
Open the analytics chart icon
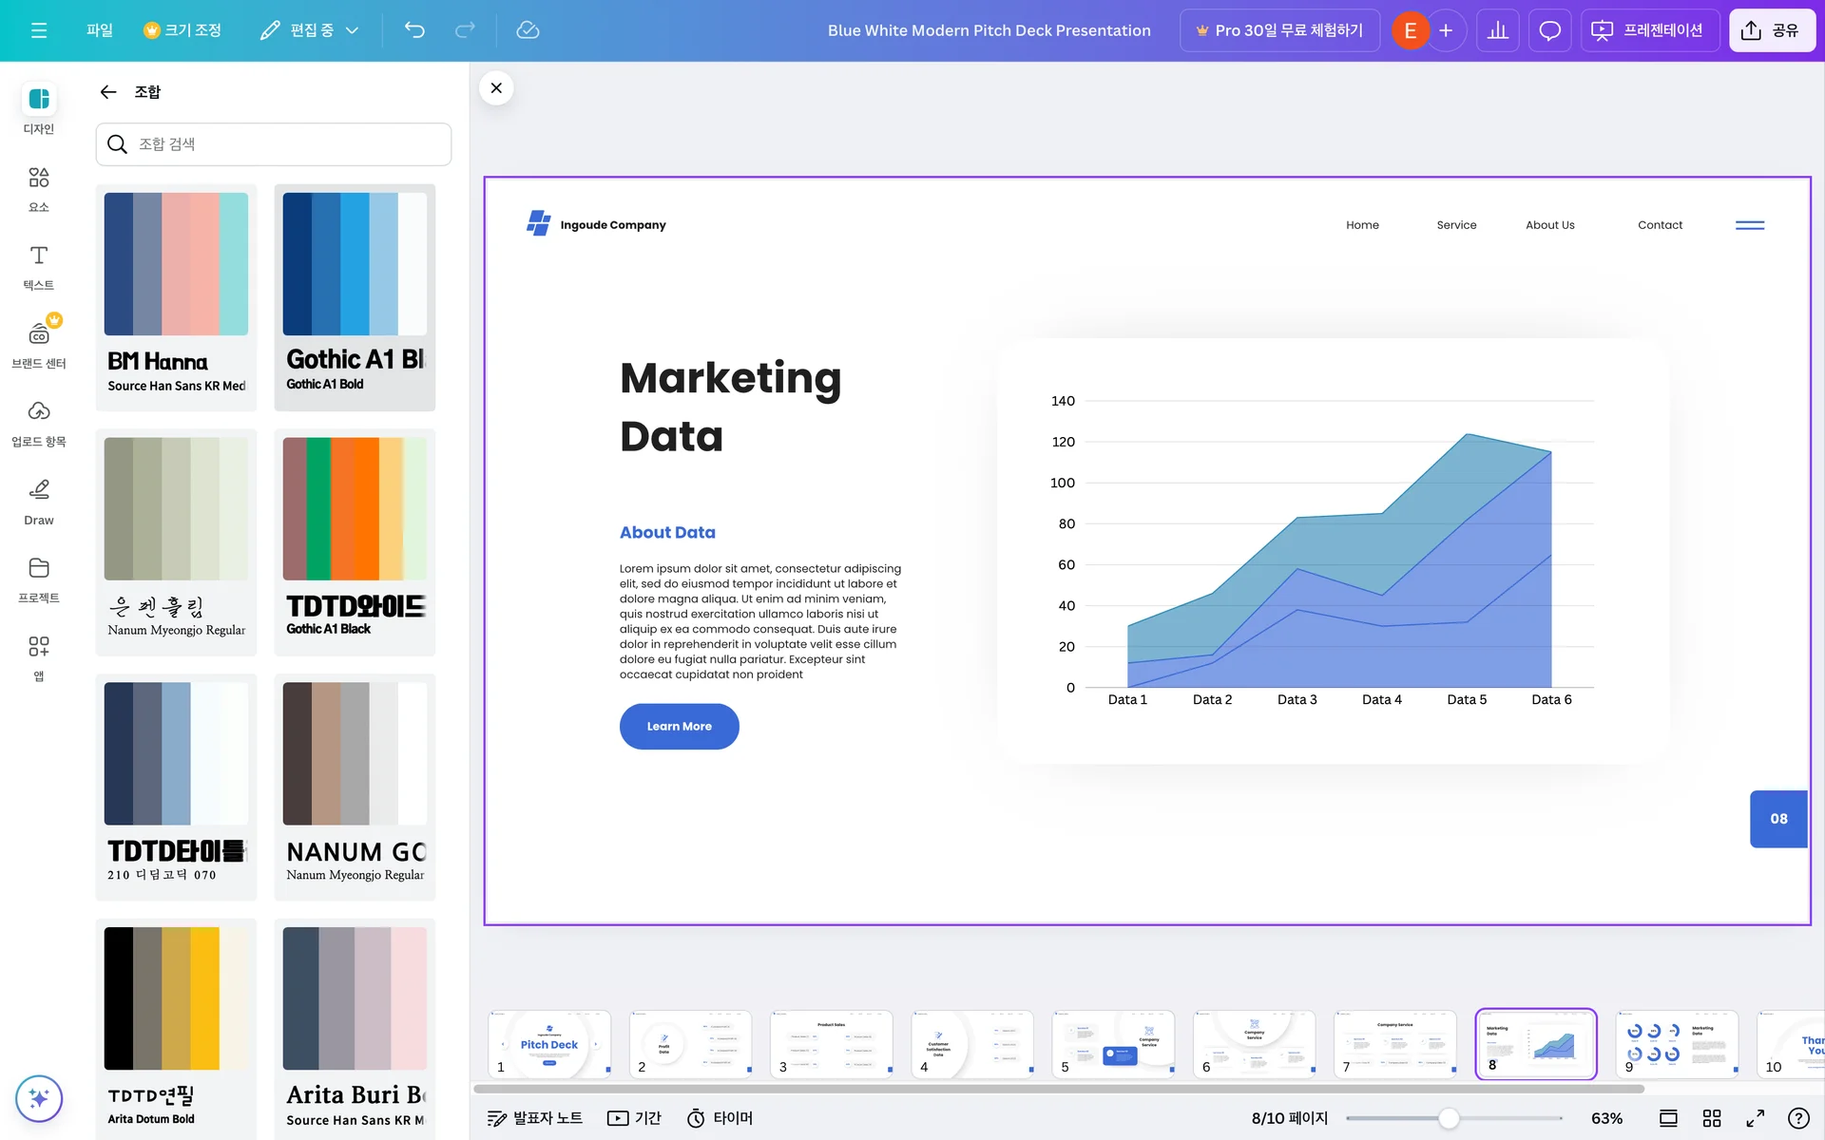1497,30
